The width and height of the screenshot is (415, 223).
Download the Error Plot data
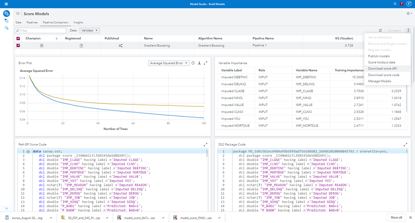(199, 63)
